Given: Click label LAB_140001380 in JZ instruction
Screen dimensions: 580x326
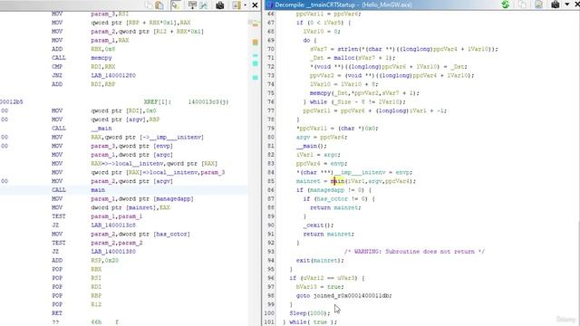Looking at the screenshot, I should pos(113,252).
